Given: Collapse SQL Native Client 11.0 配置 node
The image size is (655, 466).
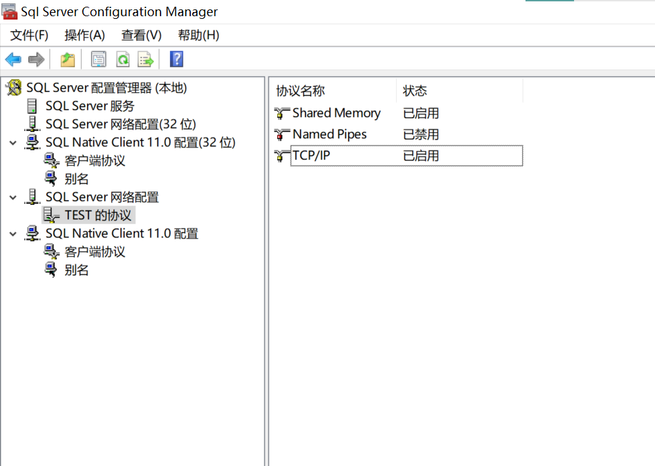Looking at the screenshot, I should tap(13, 233).
